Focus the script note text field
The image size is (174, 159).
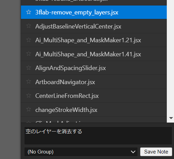coord(98,136)
